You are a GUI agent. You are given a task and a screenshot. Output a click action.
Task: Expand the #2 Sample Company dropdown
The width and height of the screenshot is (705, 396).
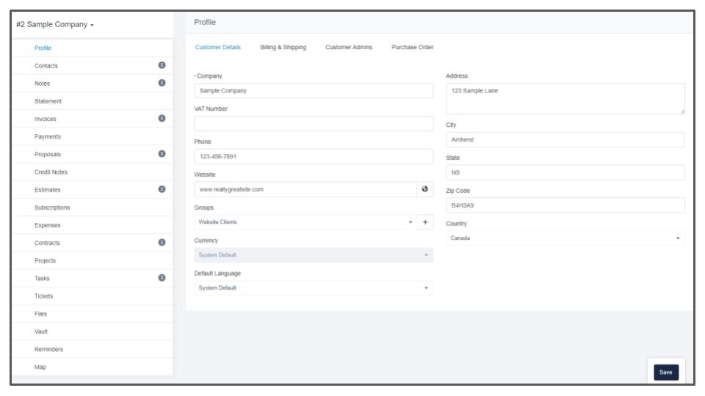pos(55,24)
